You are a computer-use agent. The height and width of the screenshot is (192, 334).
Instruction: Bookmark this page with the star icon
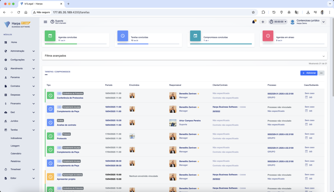pyautogui.click(x=253, y=12)
